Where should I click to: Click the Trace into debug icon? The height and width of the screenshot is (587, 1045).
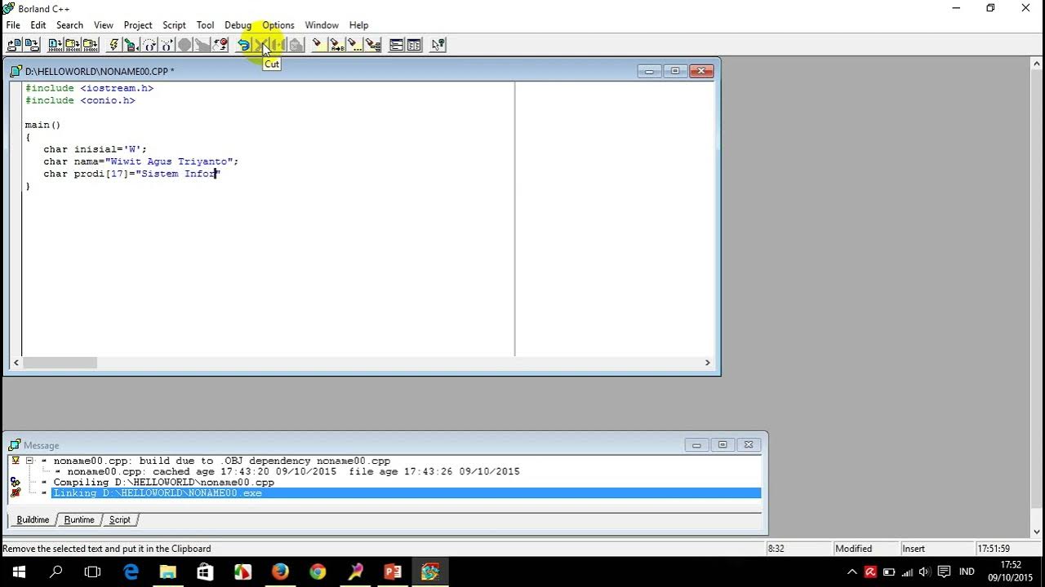[167, 45]
